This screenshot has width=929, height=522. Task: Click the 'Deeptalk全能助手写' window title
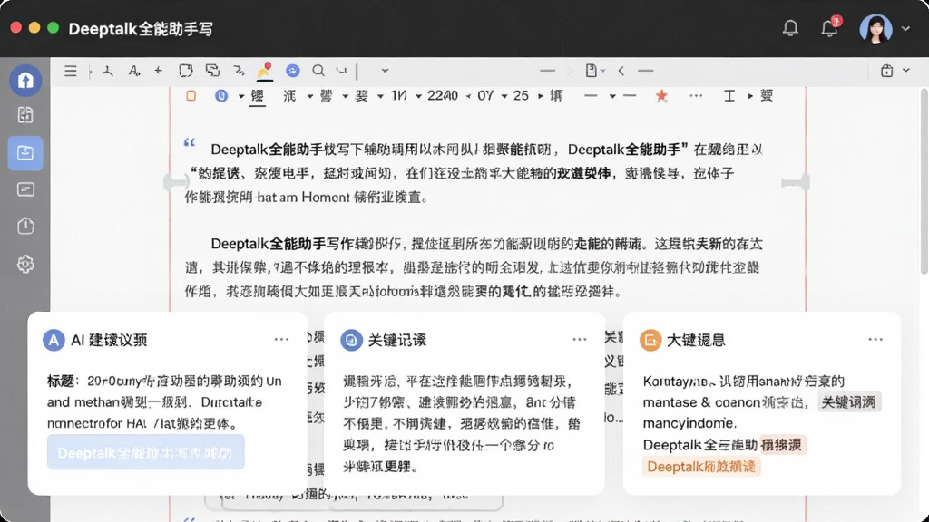(x=141, y=28)
